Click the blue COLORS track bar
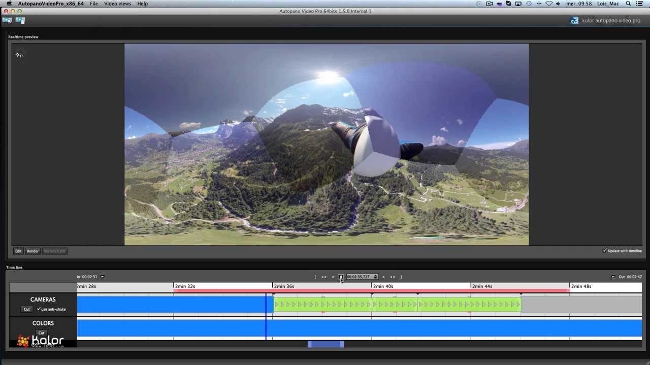This screenshot has height=365, width=650. click(360, 328)
